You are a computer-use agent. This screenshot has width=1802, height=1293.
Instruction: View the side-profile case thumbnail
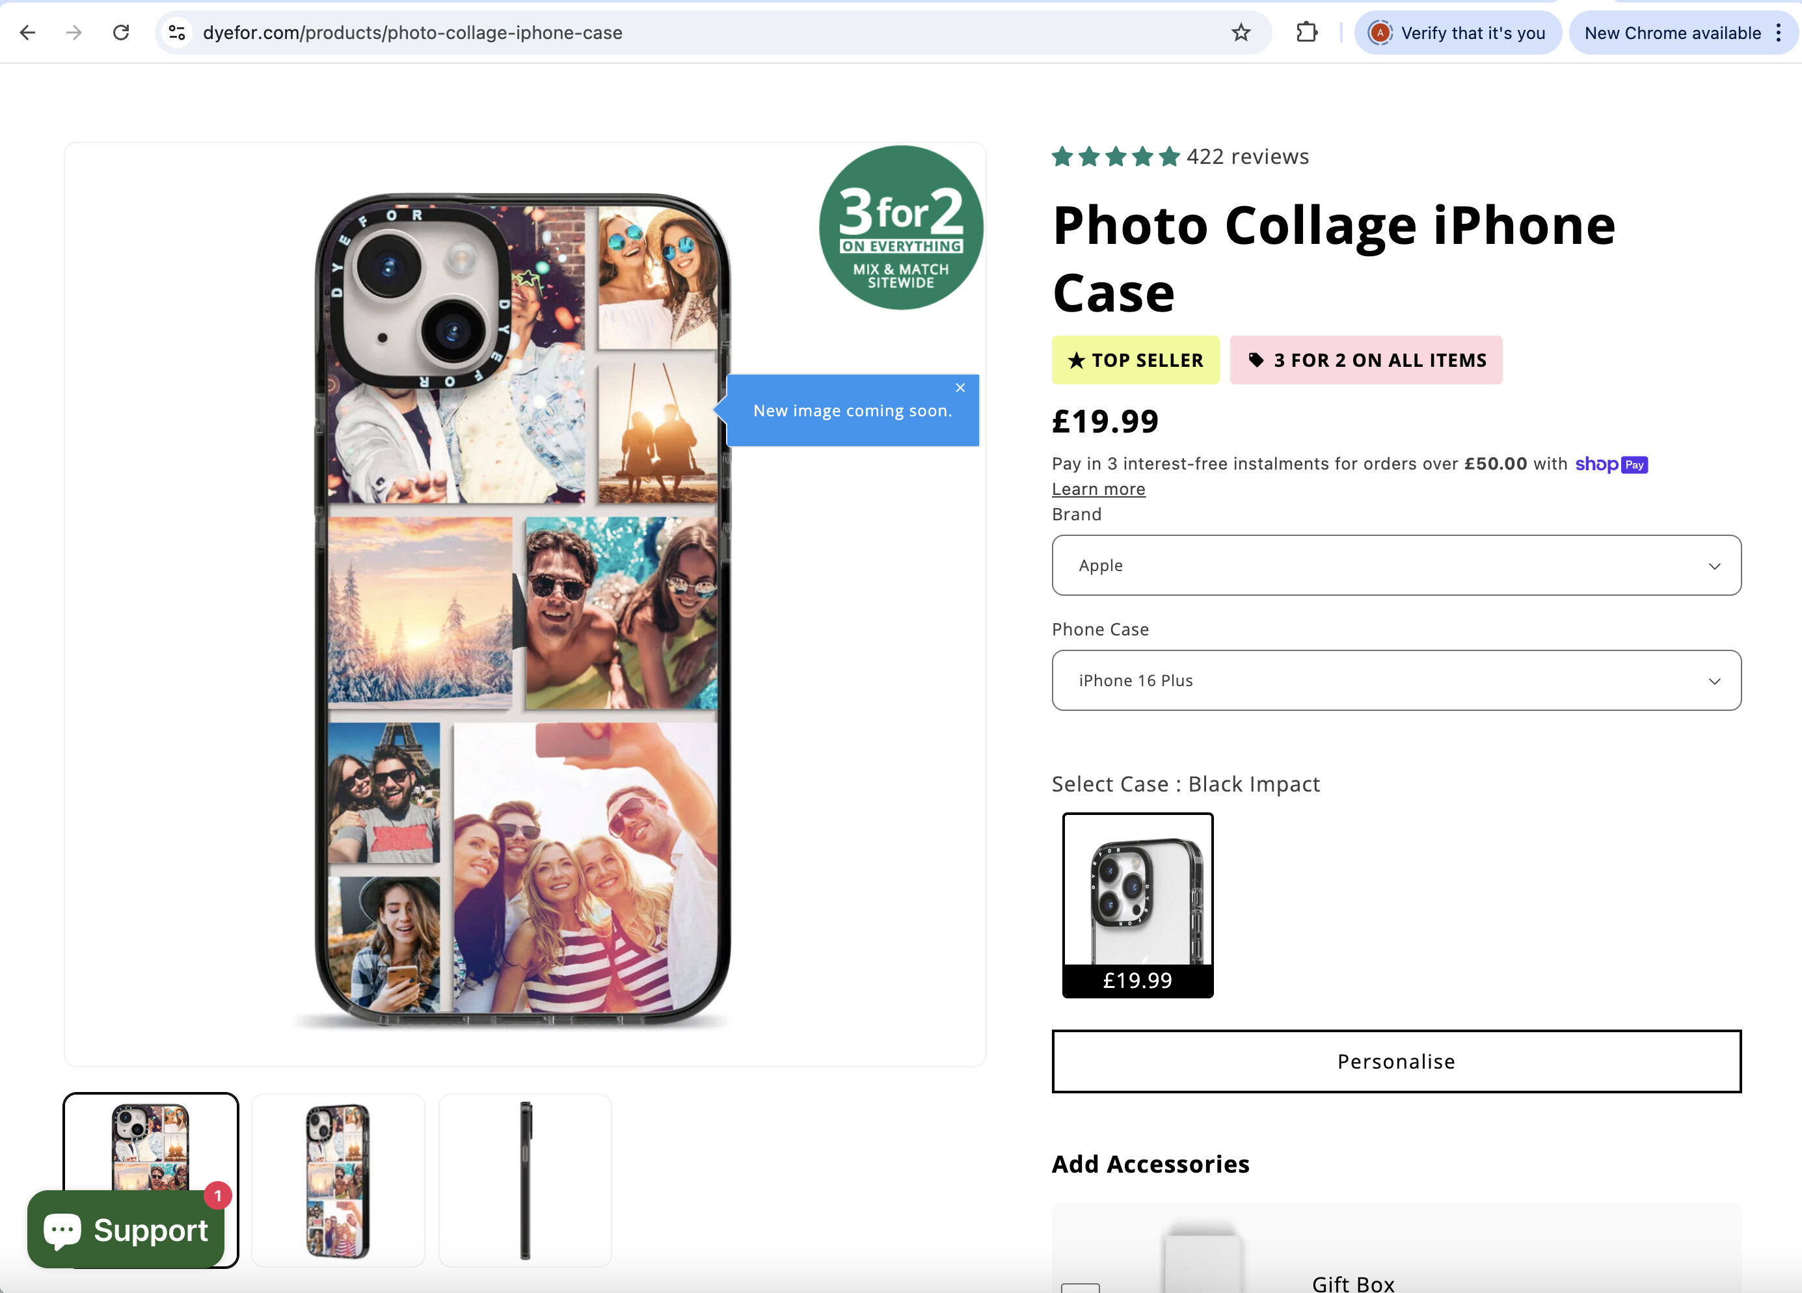525,1180
